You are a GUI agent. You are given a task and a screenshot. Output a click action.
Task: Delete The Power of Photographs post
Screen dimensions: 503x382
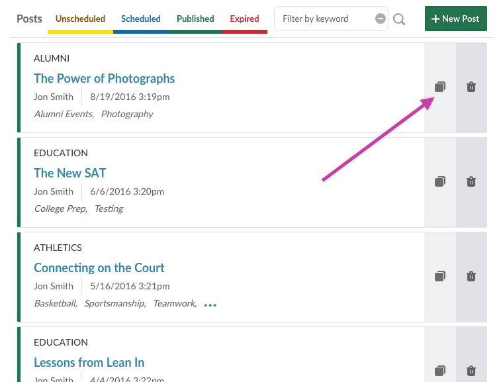471,87
